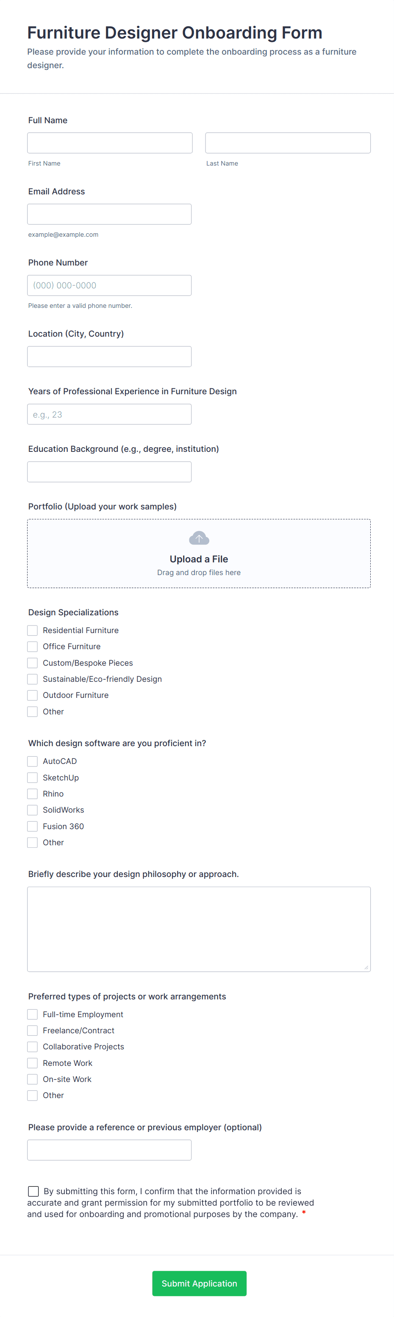Check the SolidWorks software option
394x1317 pixels.
[33, 810]
